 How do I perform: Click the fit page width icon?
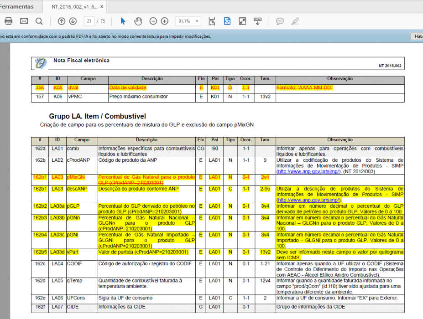click(212, 21)
